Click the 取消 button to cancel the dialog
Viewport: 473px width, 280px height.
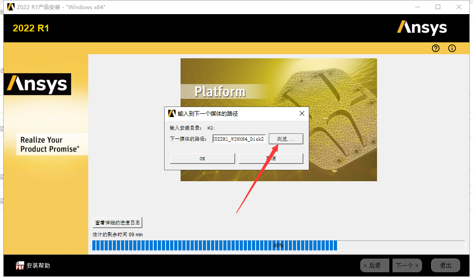click(271, 158)
